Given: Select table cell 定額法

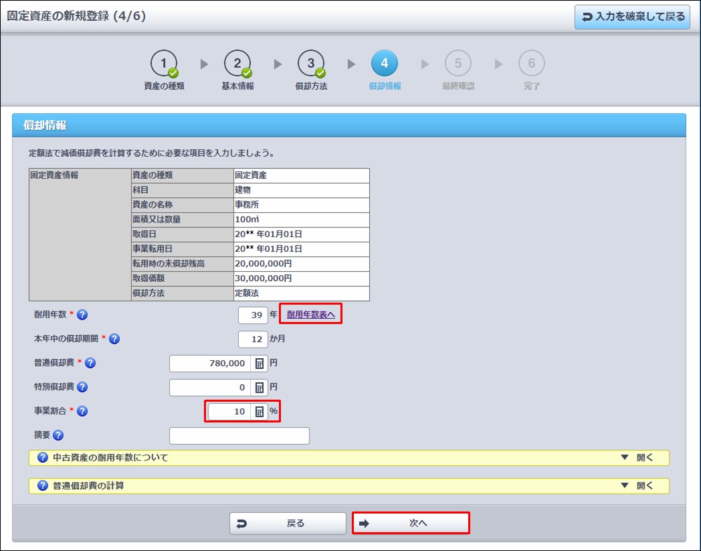Looking at the screenshot, I should coord(301,293).
